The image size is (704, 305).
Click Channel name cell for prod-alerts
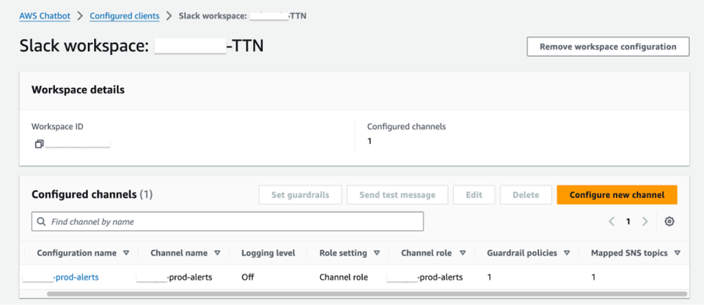tap(174, 277)
